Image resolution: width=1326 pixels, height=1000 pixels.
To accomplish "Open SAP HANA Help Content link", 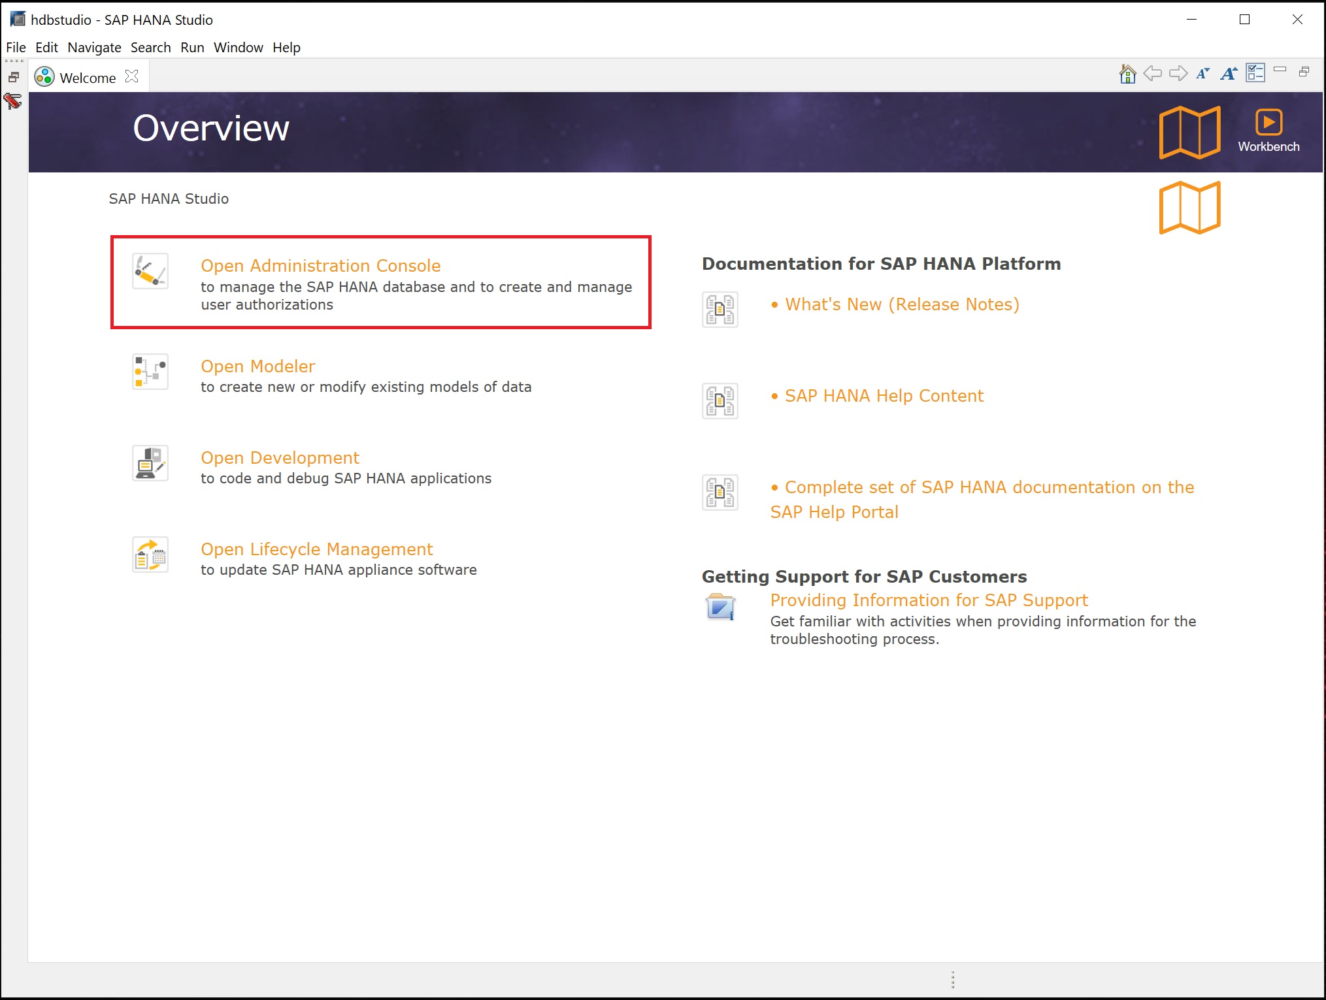I will 884,396.
